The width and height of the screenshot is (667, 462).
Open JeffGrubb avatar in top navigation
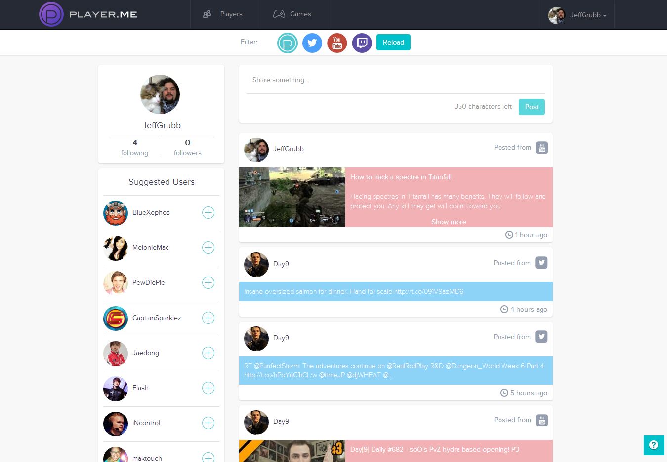(557, 15)
